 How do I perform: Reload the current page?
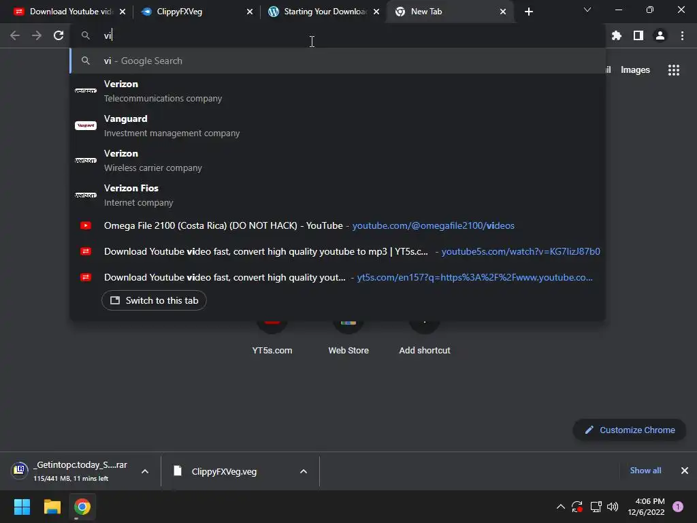[x=59, y=35]
